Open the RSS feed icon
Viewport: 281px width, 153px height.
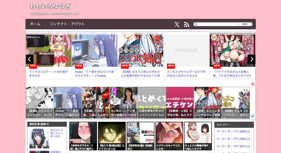pos(187,24)
